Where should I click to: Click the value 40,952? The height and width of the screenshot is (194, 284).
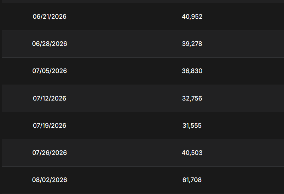[192, 17]
